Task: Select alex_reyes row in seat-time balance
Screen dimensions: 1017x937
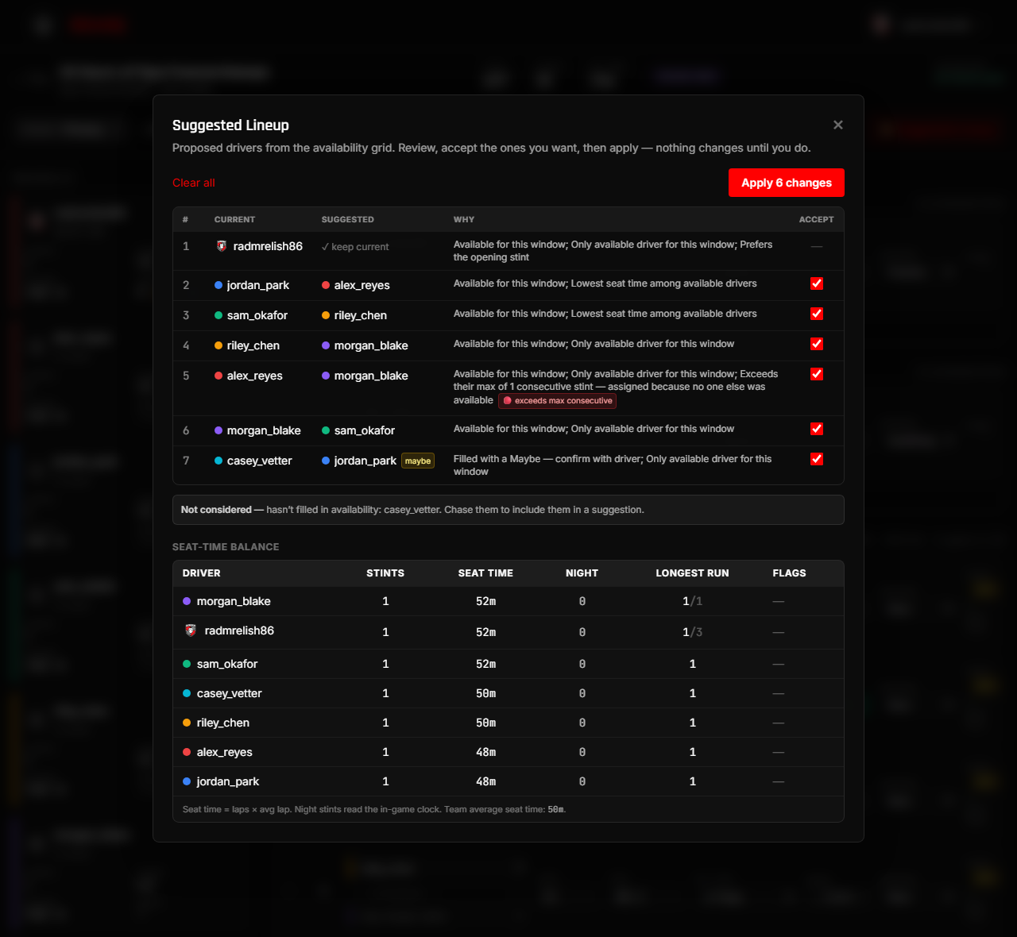Action: [508, 752]
